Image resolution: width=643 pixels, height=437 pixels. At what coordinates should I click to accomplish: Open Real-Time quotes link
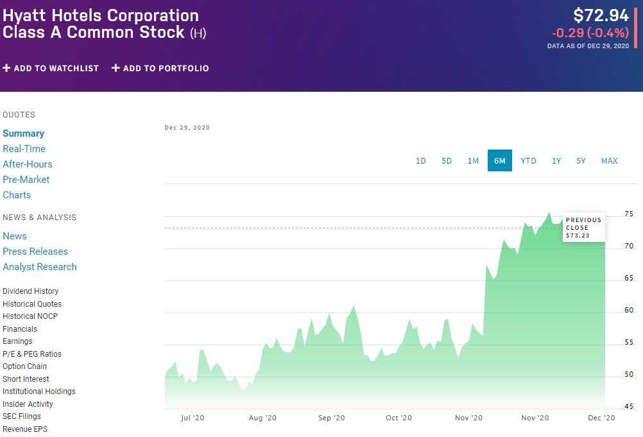[24, 149]
